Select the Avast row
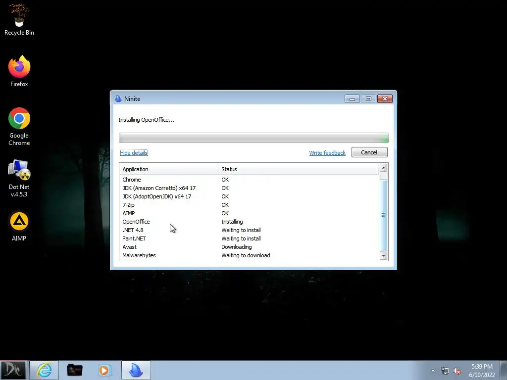 point(249,247)
